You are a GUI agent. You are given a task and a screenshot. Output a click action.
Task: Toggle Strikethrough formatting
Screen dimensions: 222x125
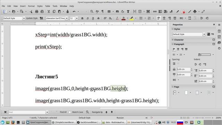click(x=98, y=18)
